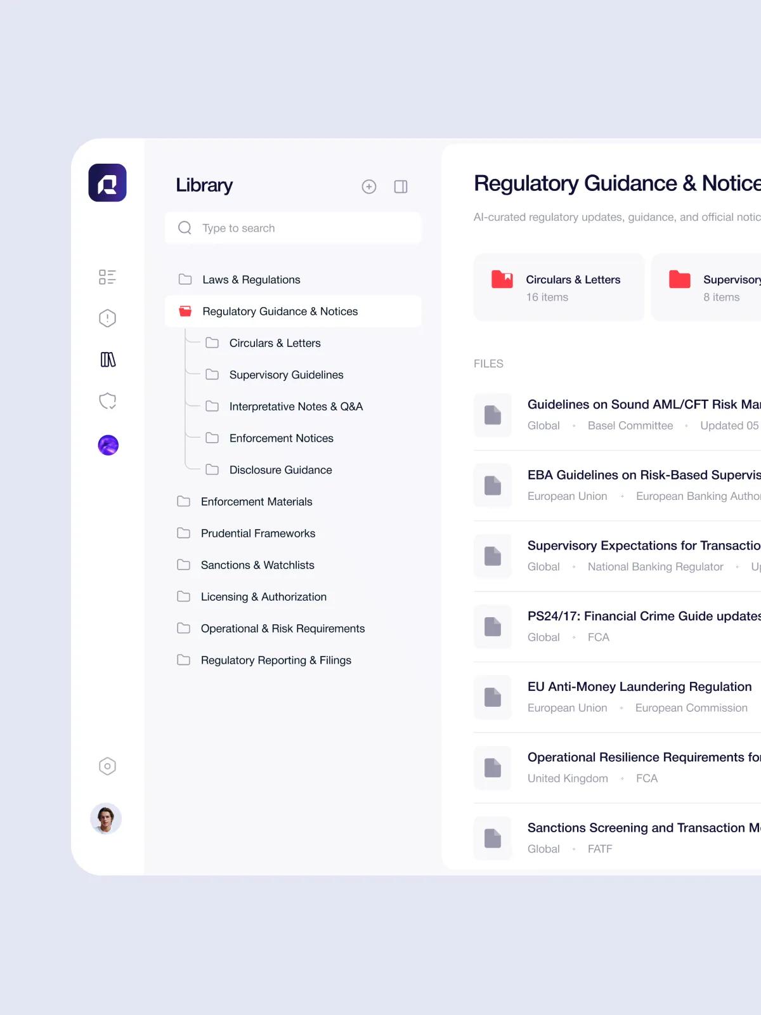Click red folder icon on Supervisory card

(680, 279)
